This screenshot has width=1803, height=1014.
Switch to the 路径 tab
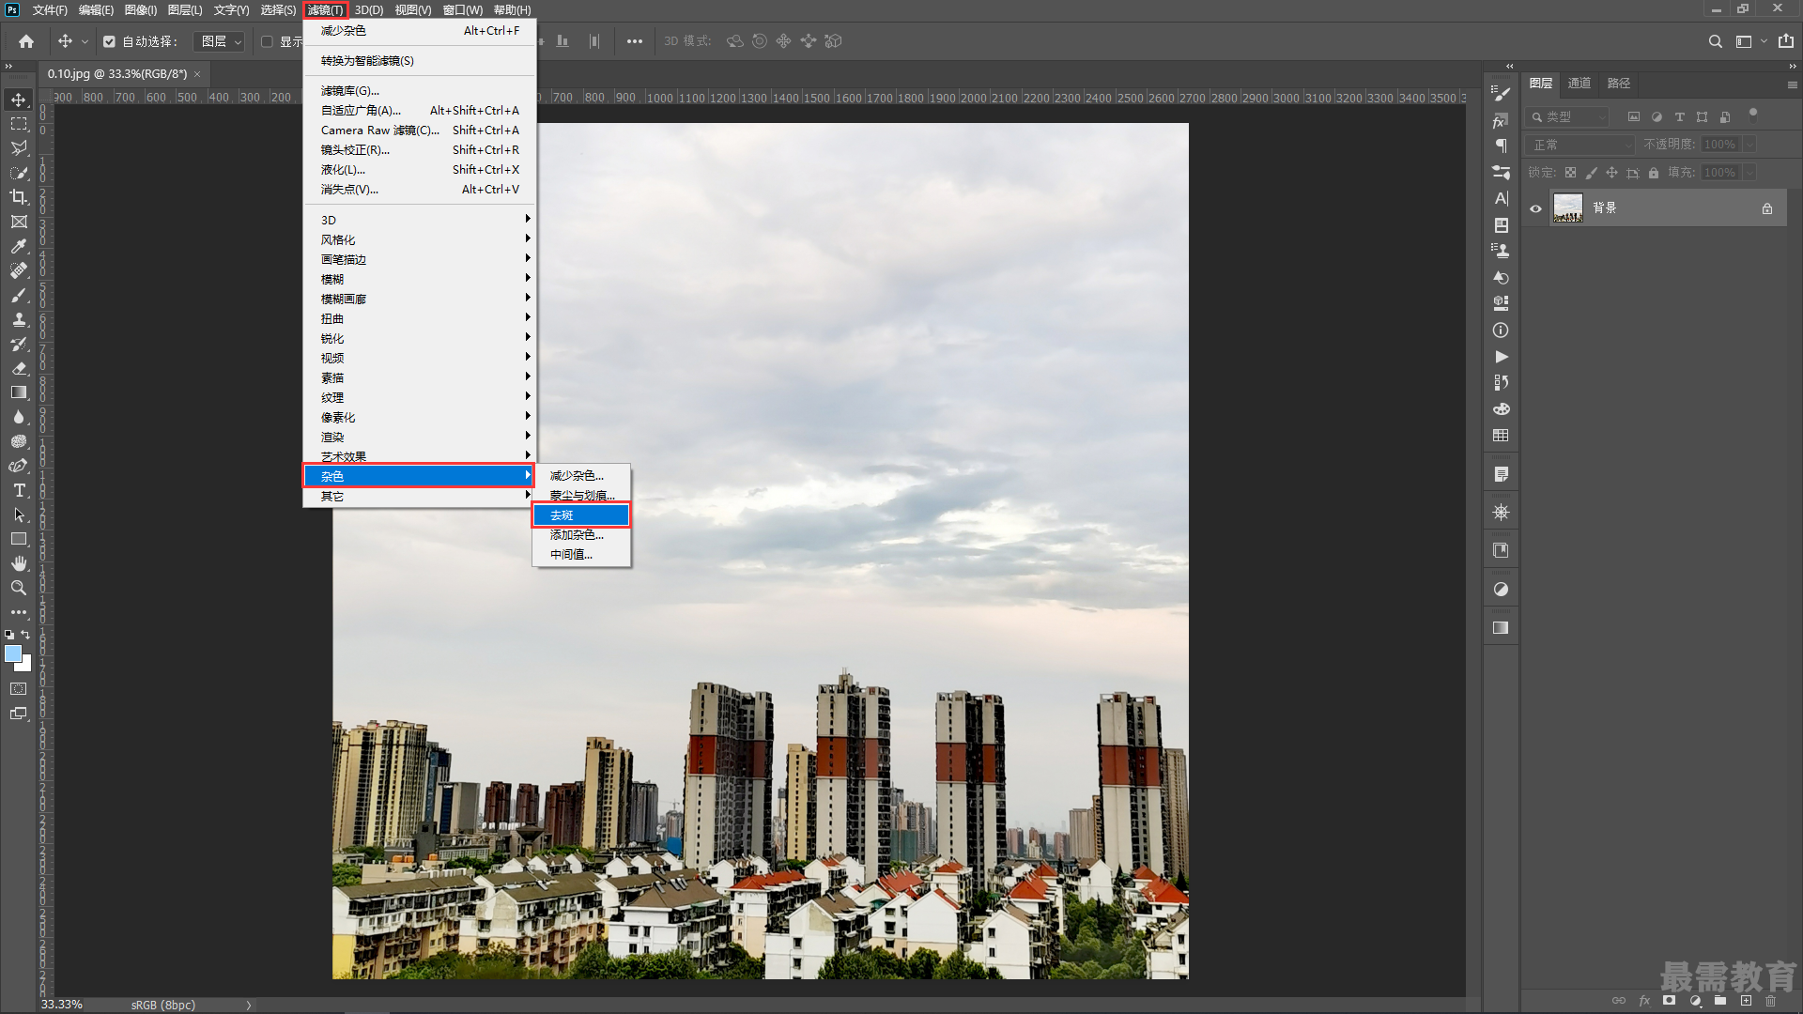tap(1619, 84)
